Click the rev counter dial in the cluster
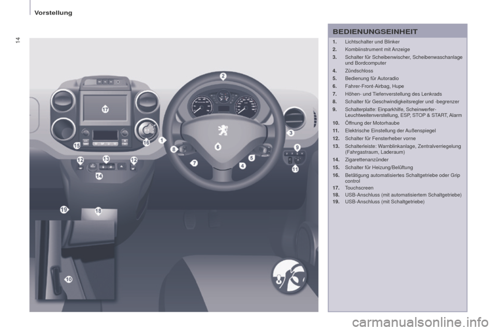The image size is (497, 331). (x=201, y=106)
